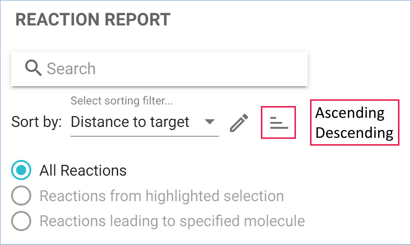This screenshot has width=411, height=245.
Task: Select the All Reactions radio button
Action: tap(21, 170)
